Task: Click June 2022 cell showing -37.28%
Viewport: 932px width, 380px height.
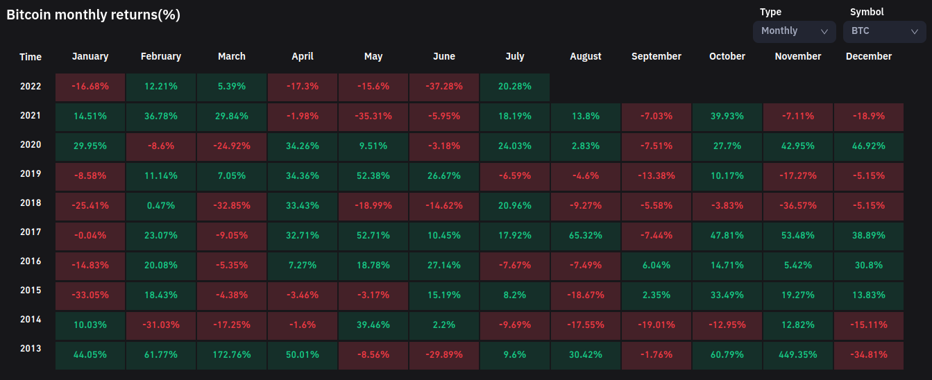Action: 444,87
